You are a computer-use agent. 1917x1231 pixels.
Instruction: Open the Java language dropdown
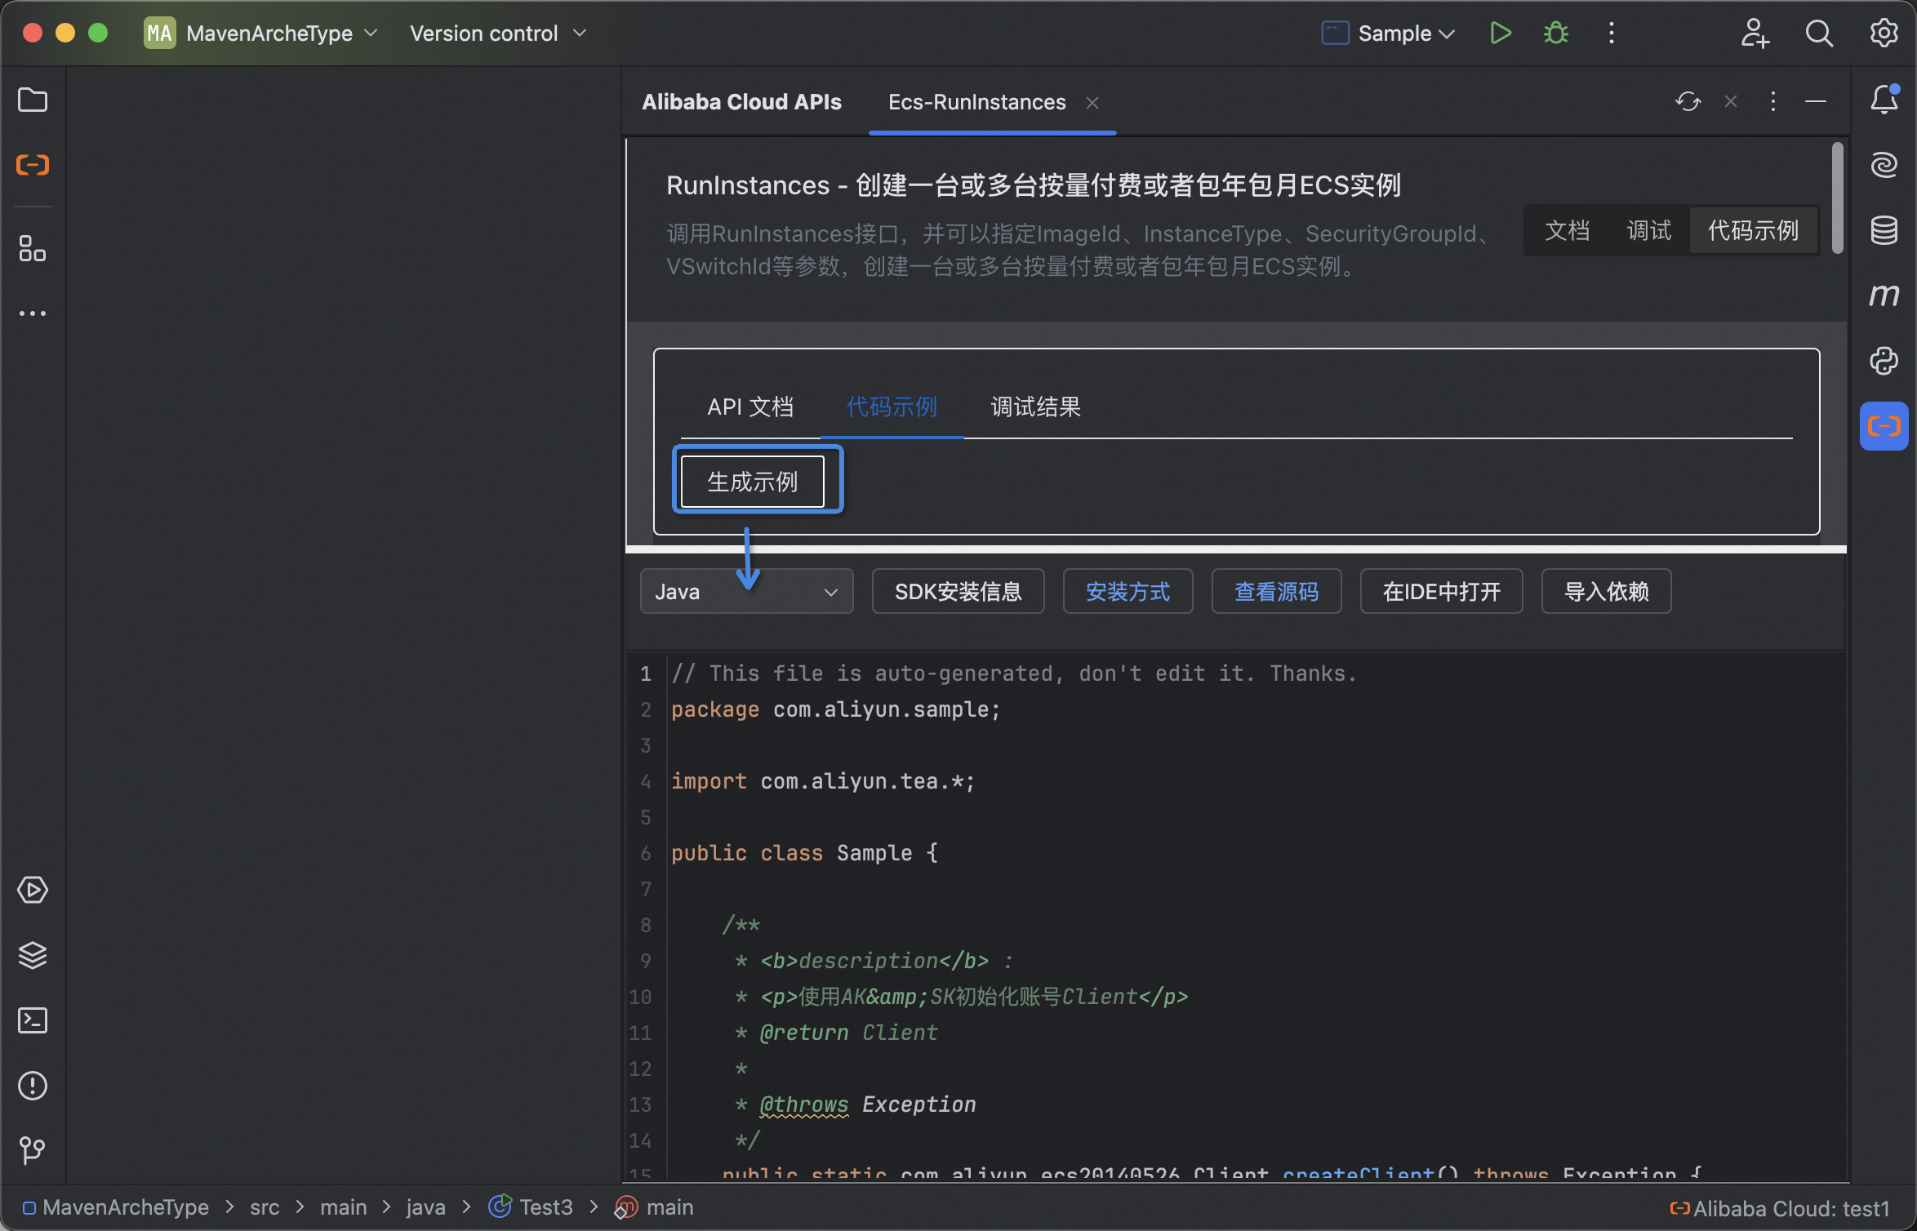[x=747, y=592]
